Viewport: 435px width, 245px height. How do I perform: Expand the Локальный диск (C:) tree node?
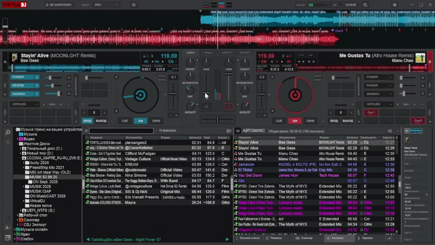point(20,149)
